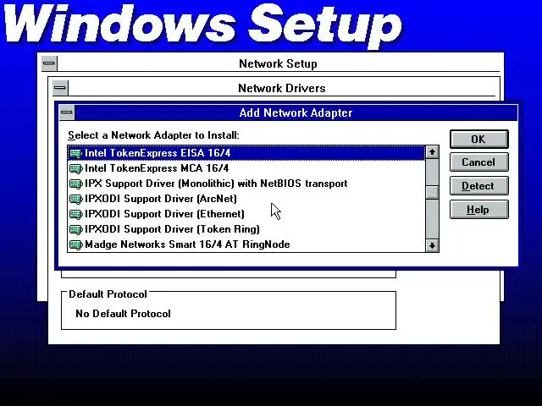Image resolution: width=542 pixels, height=406 pixels.
Task: Select Intel TokenExpress MCA 16/4 entry
Action: 246,168
